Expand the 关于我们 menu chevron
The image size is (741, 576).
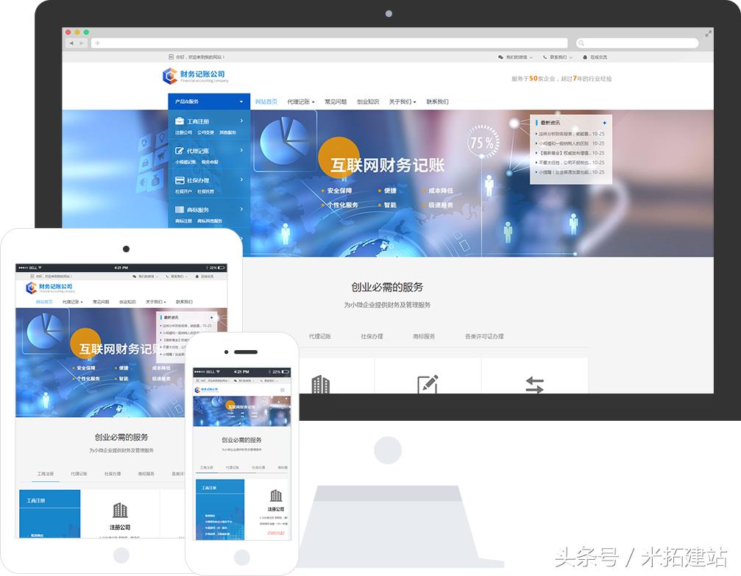coord(415,100)
